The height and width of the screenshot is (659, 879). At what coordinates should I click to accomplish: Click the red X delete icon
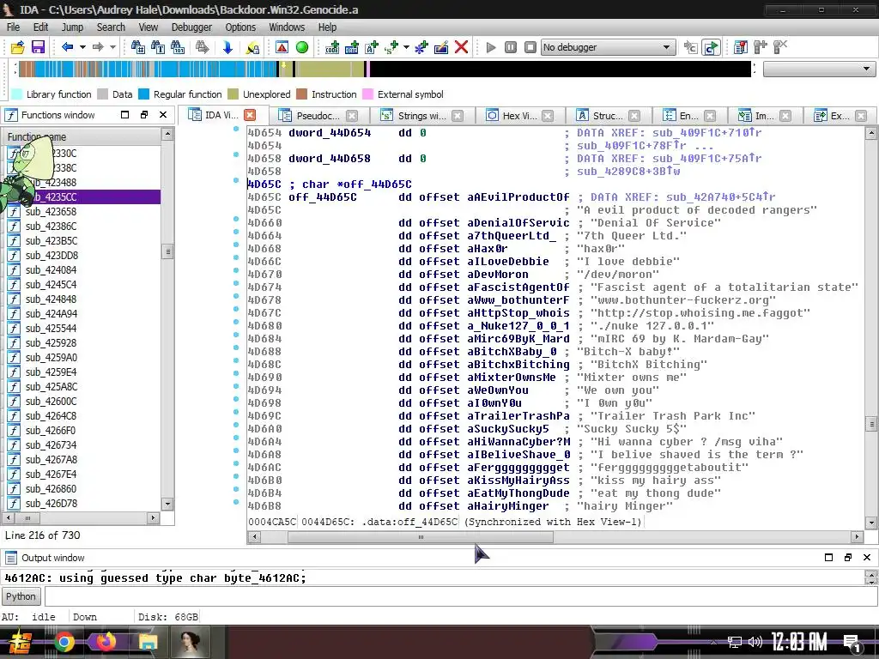pyautogui.click(x=461, y=48)
